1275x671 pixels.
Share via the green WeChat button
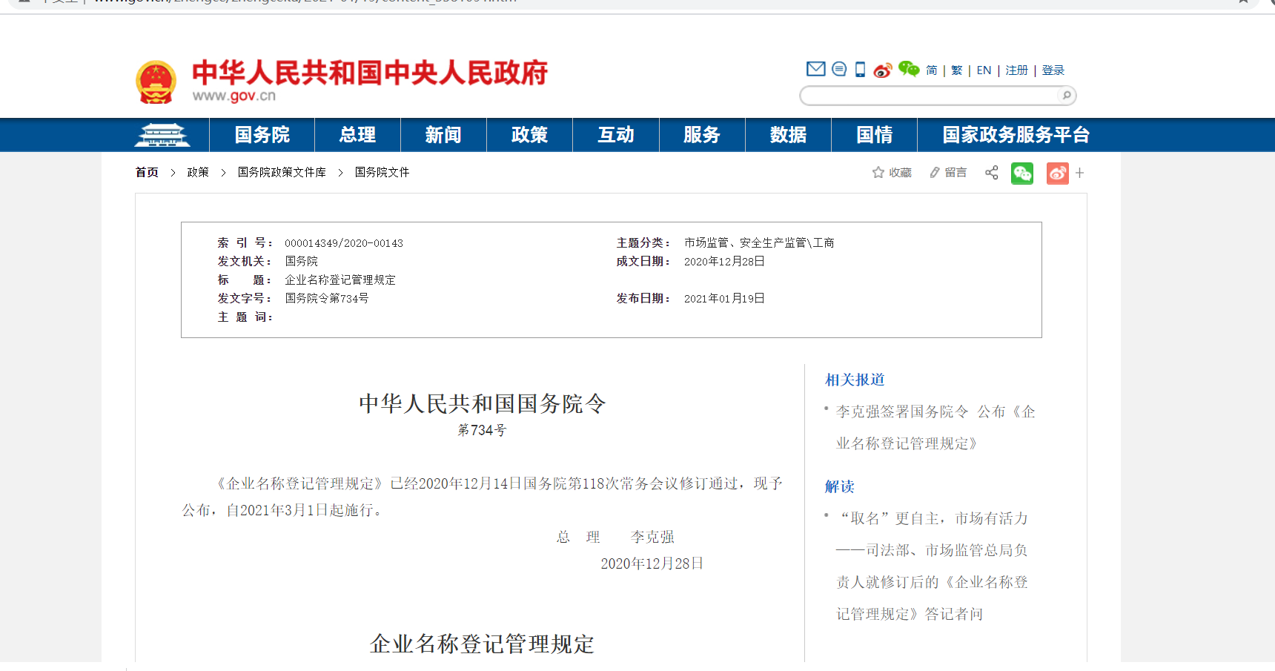(x=1022, y=173)
